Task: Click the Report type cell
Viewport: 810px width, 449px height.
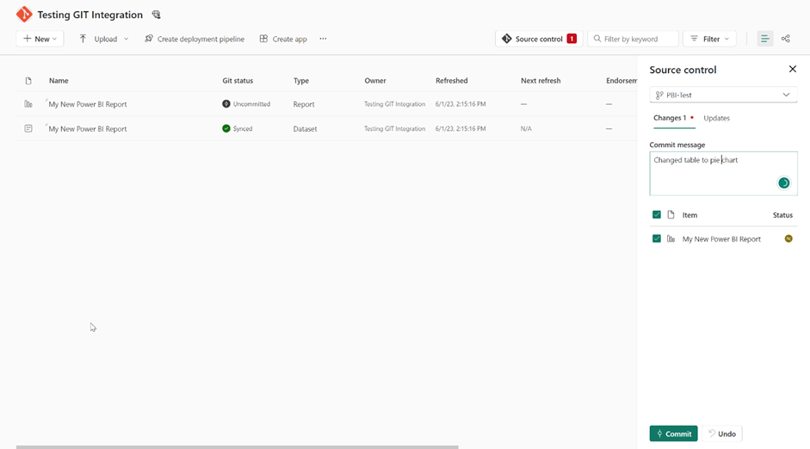Action: pyautogui.click(x=304, y=104)
